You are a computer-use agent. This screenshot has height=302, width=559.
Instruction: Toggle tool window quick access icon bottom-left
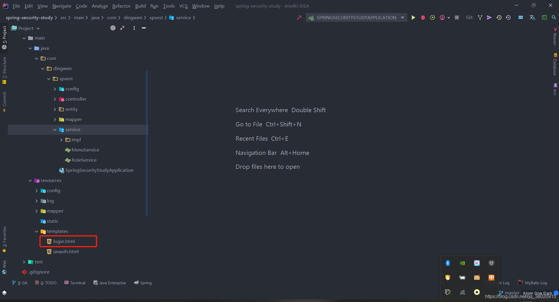[4, 293]
